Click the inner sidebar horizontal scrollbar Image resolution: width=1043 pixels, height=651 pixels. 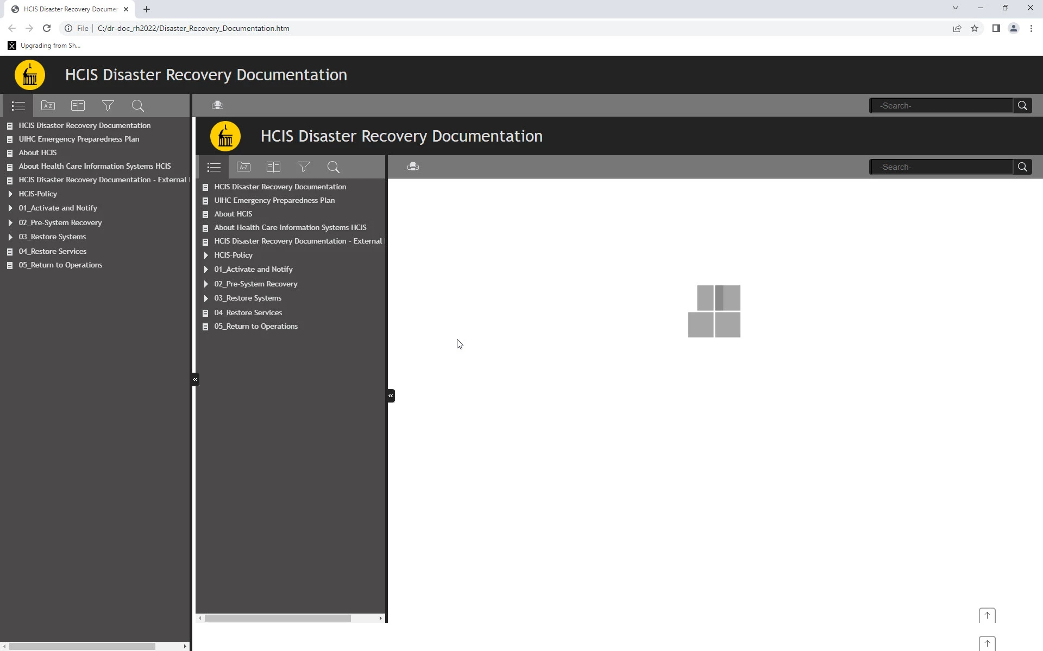click(x=278, y=618)
